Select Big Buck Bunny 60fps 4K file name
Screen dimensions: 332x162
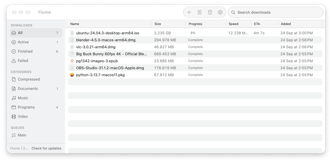(111, 54)
